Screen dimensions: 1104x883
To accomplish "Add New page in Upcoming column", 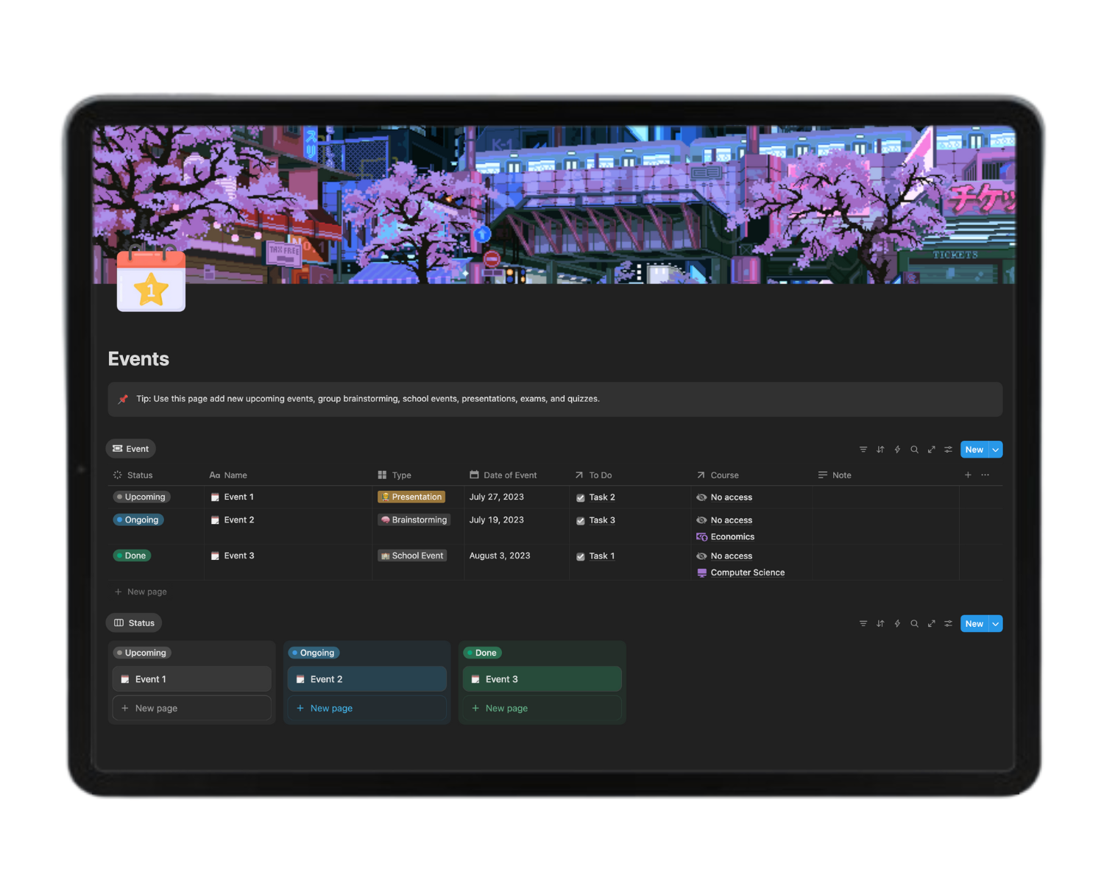I will (x=191, y=709).
